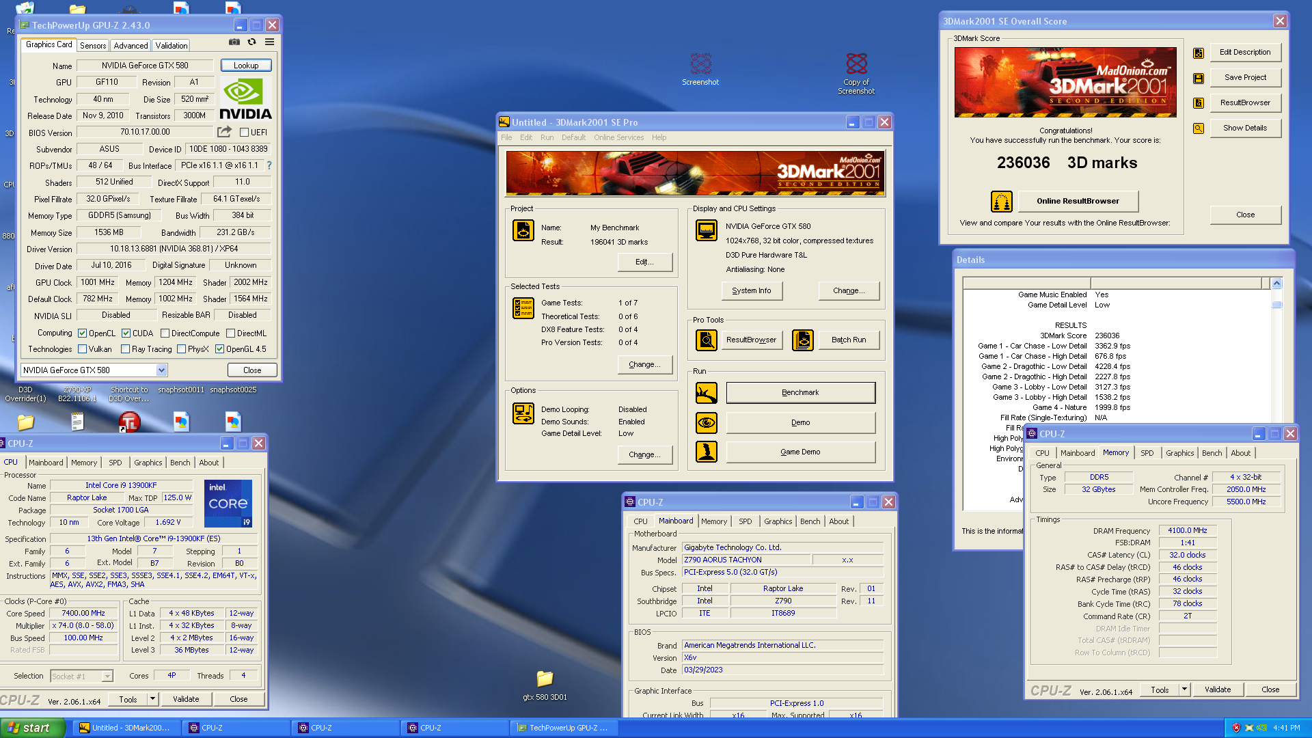Toggle the UEFI checkbox
Image resolution: width=1312 pixels, height=738 pixels.
[244, 133]
